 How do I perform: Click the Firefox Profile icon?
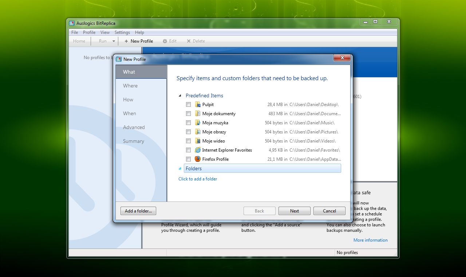coord(198,159)
